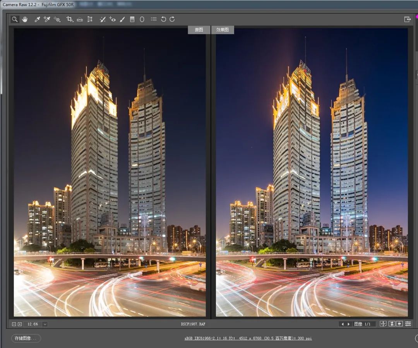Swap the before and after settings
Image resolution: width=418 pixels, height=348 pixels.
392,324
